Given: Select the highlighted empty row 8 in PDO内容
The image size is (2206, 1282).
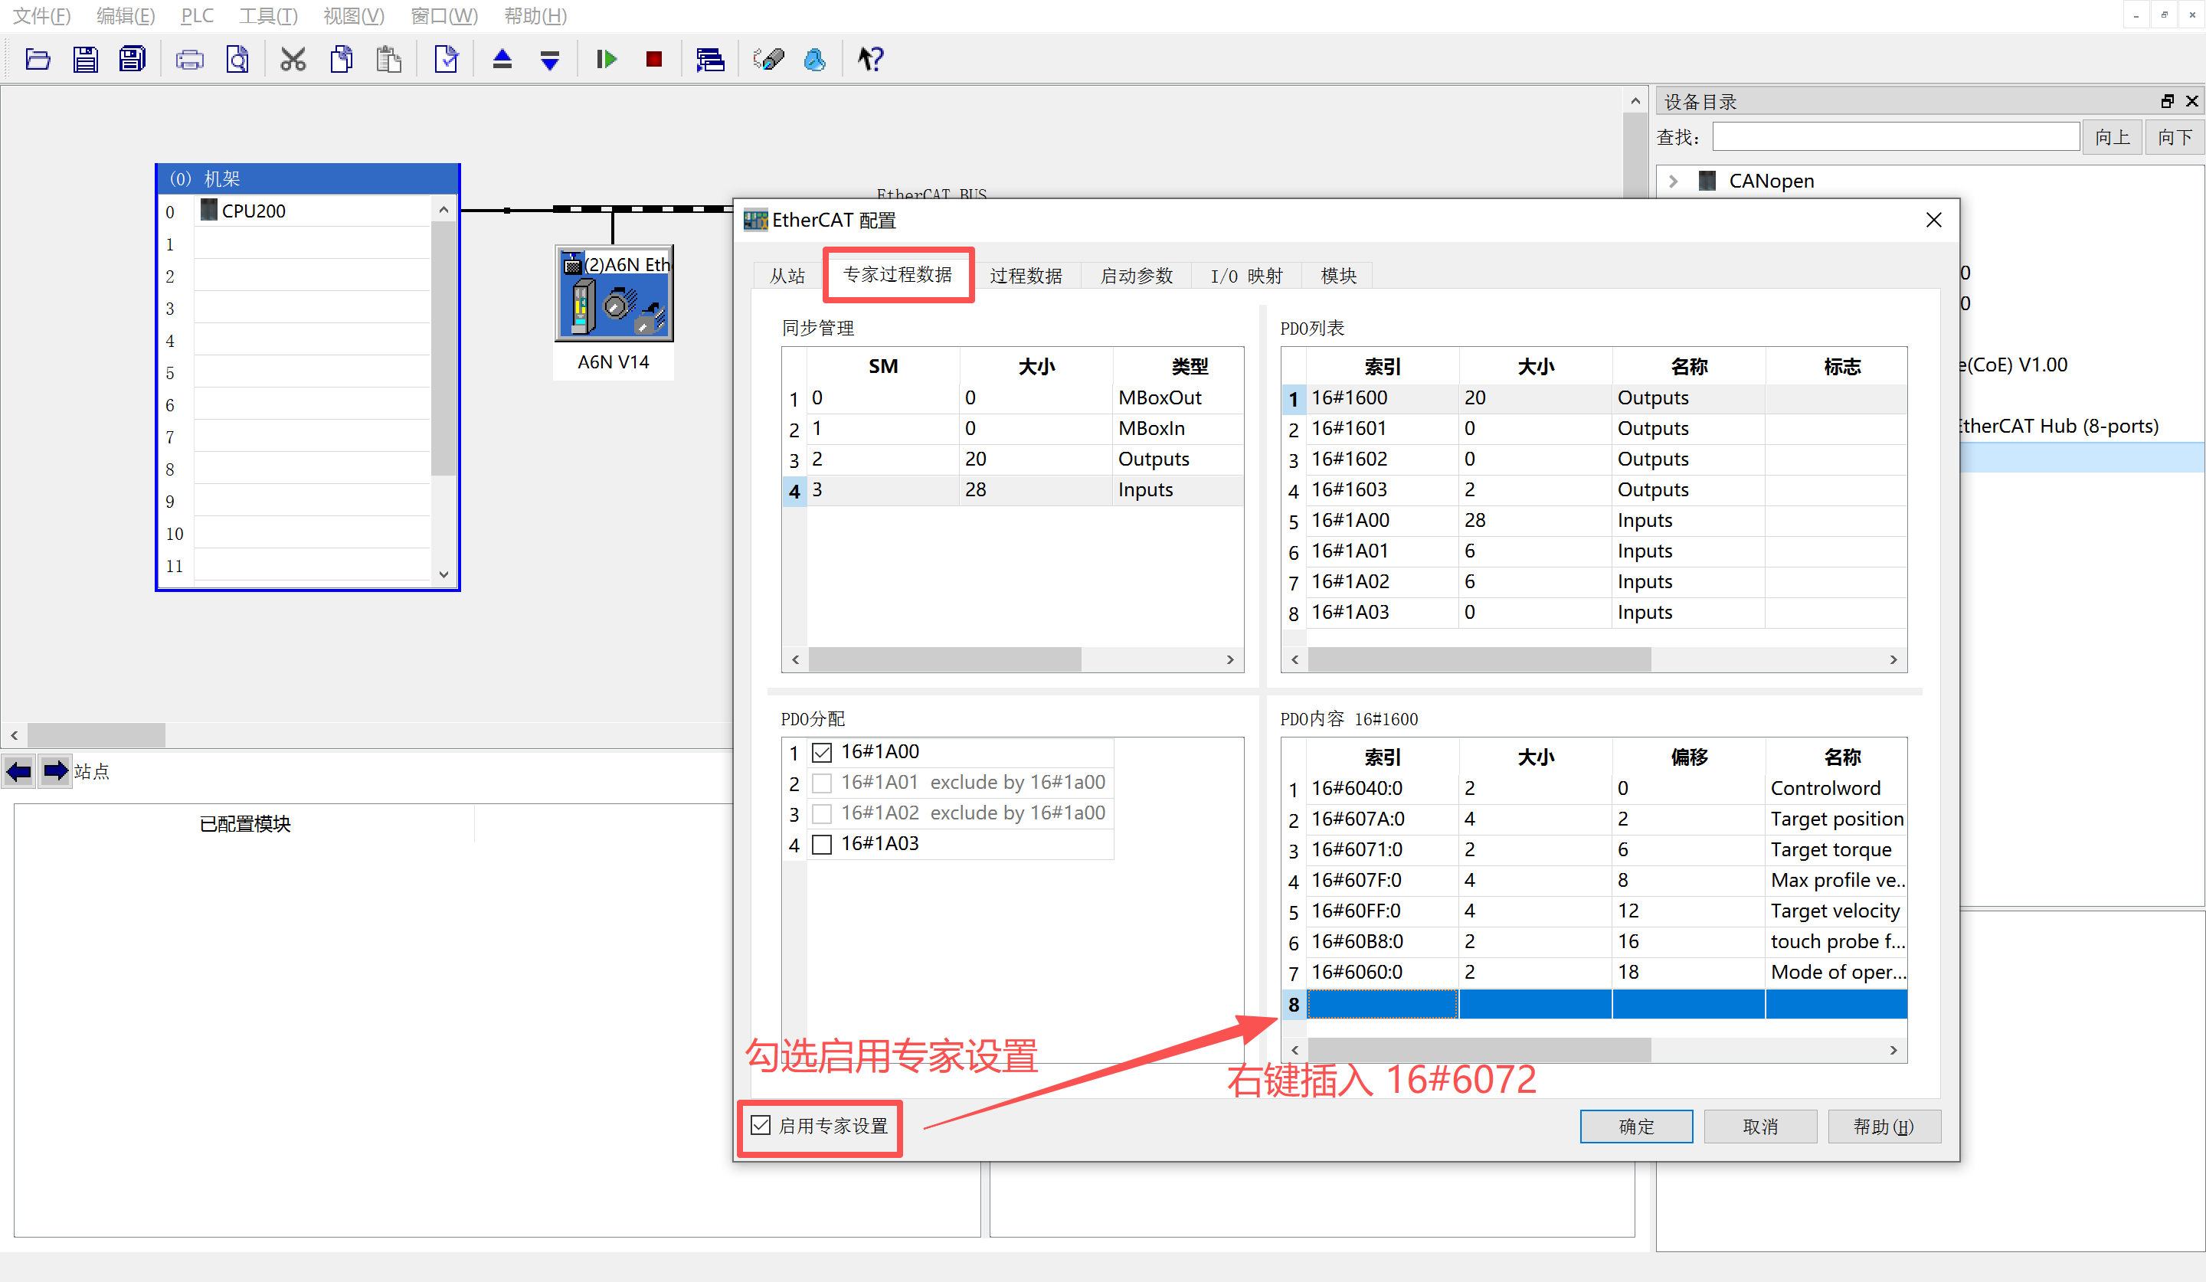Looking at the screenshot, I should [1594, 1004].
